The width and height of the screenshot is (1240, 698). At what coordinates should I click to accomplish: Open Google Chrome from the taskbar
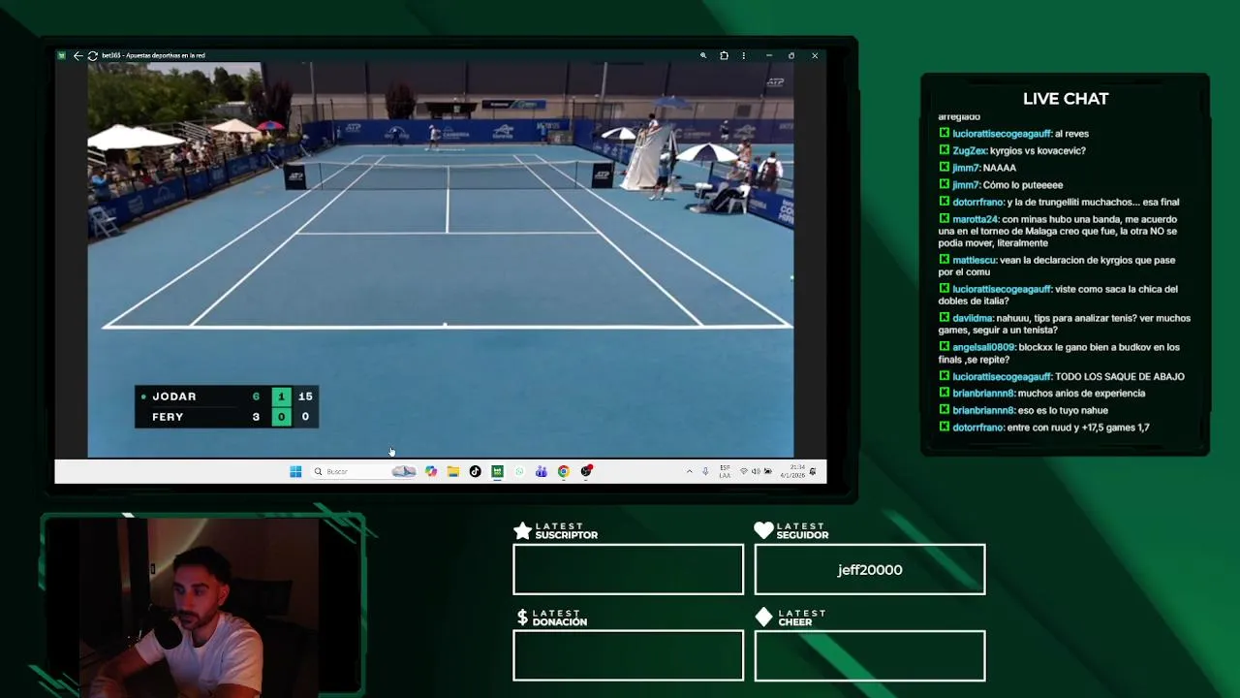[563, 471]
